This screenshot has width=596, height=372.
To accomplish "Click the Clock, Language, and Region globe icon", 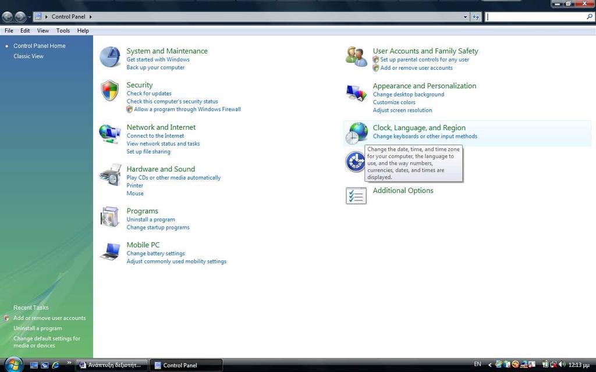I will tap(356, 133).
